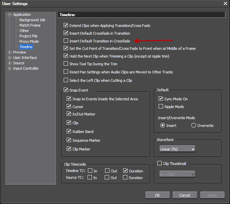Select Project File in the tree
This screenshot has width=230, height=204.
pos(28,36)
